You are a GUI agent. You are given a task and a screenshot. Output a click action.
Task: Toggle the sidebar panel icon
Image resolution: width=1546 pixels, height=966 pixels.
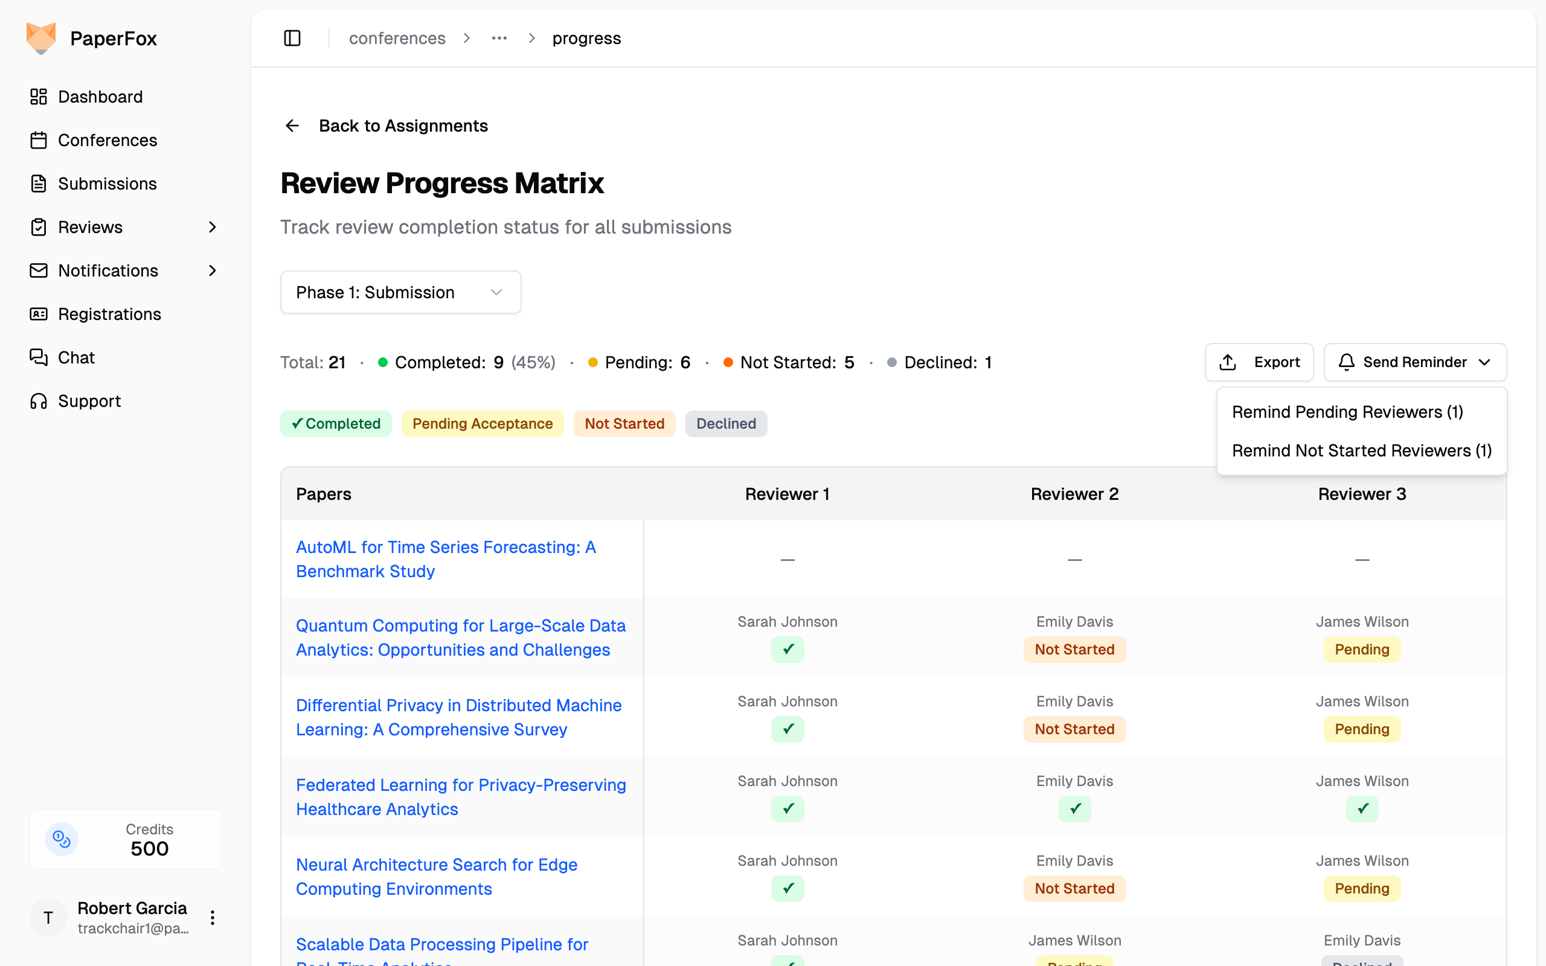(x=292, y=38)
